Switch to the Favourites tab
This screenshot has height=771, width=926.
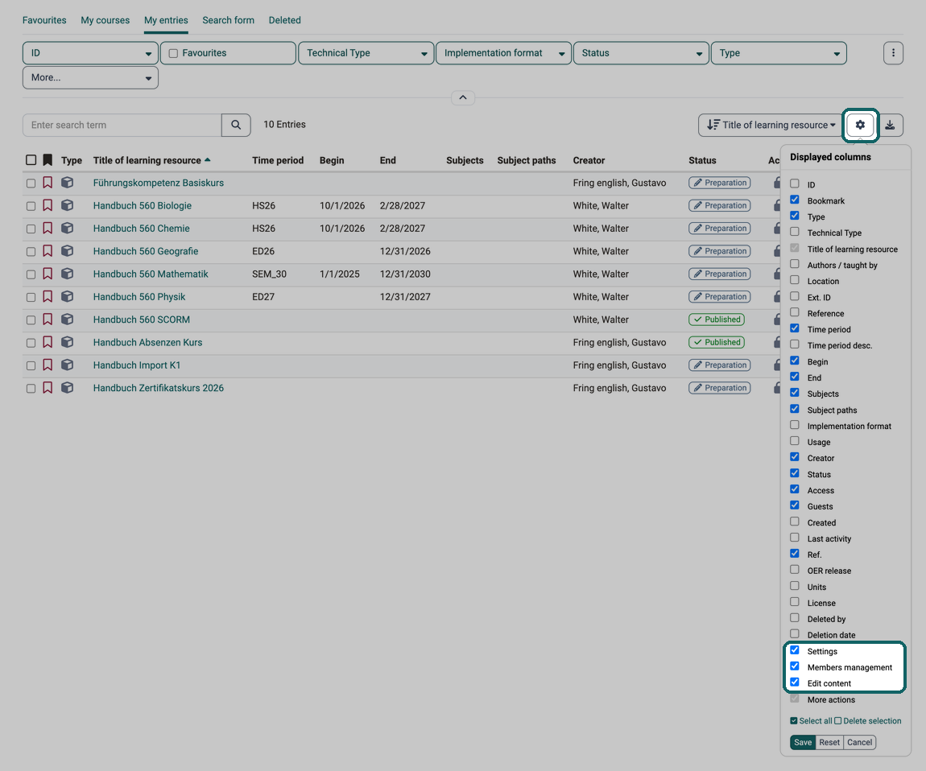44,20
